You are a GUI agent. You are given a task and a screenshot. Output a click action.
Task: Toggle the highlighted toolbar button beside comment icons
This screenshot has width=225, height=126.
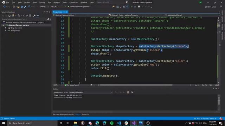coord(127,7)
